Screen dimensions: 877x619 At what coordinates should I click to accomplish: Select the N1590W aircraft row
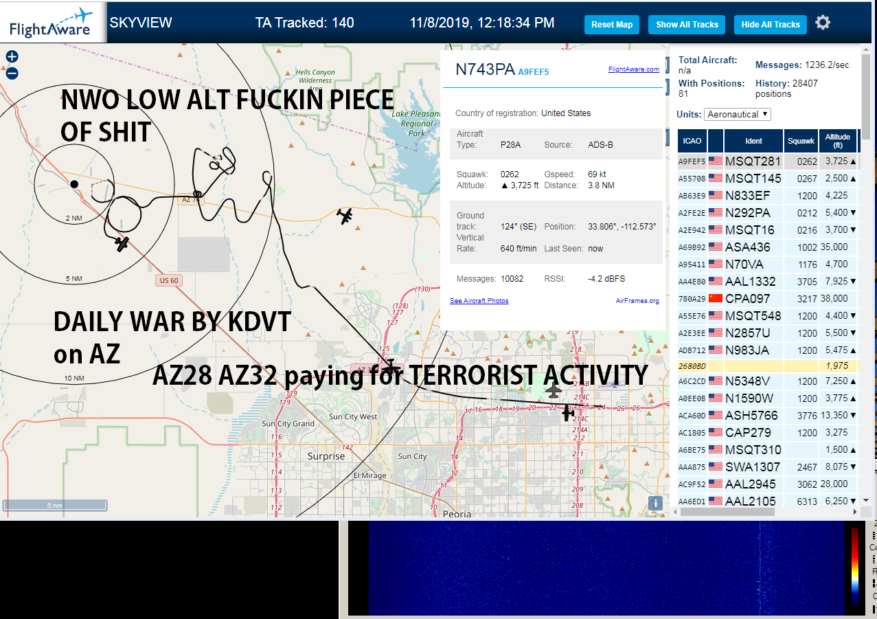768,398
